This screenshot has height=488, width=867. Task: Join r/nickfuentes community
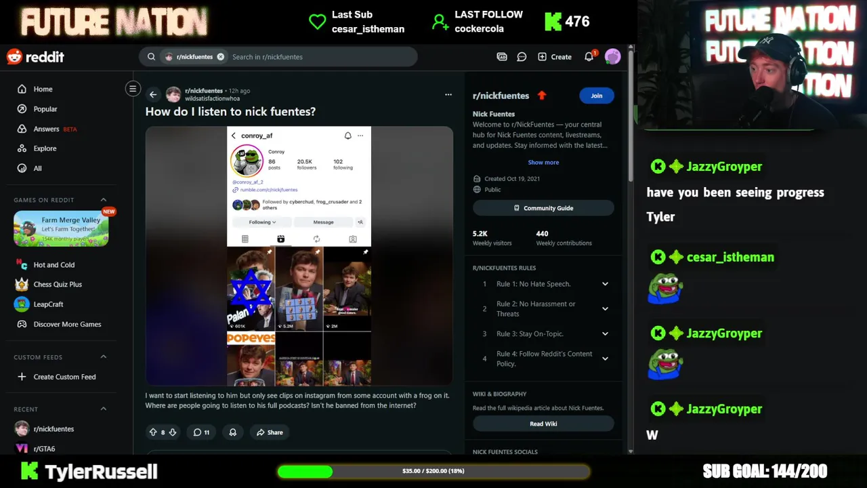point(596,96)
